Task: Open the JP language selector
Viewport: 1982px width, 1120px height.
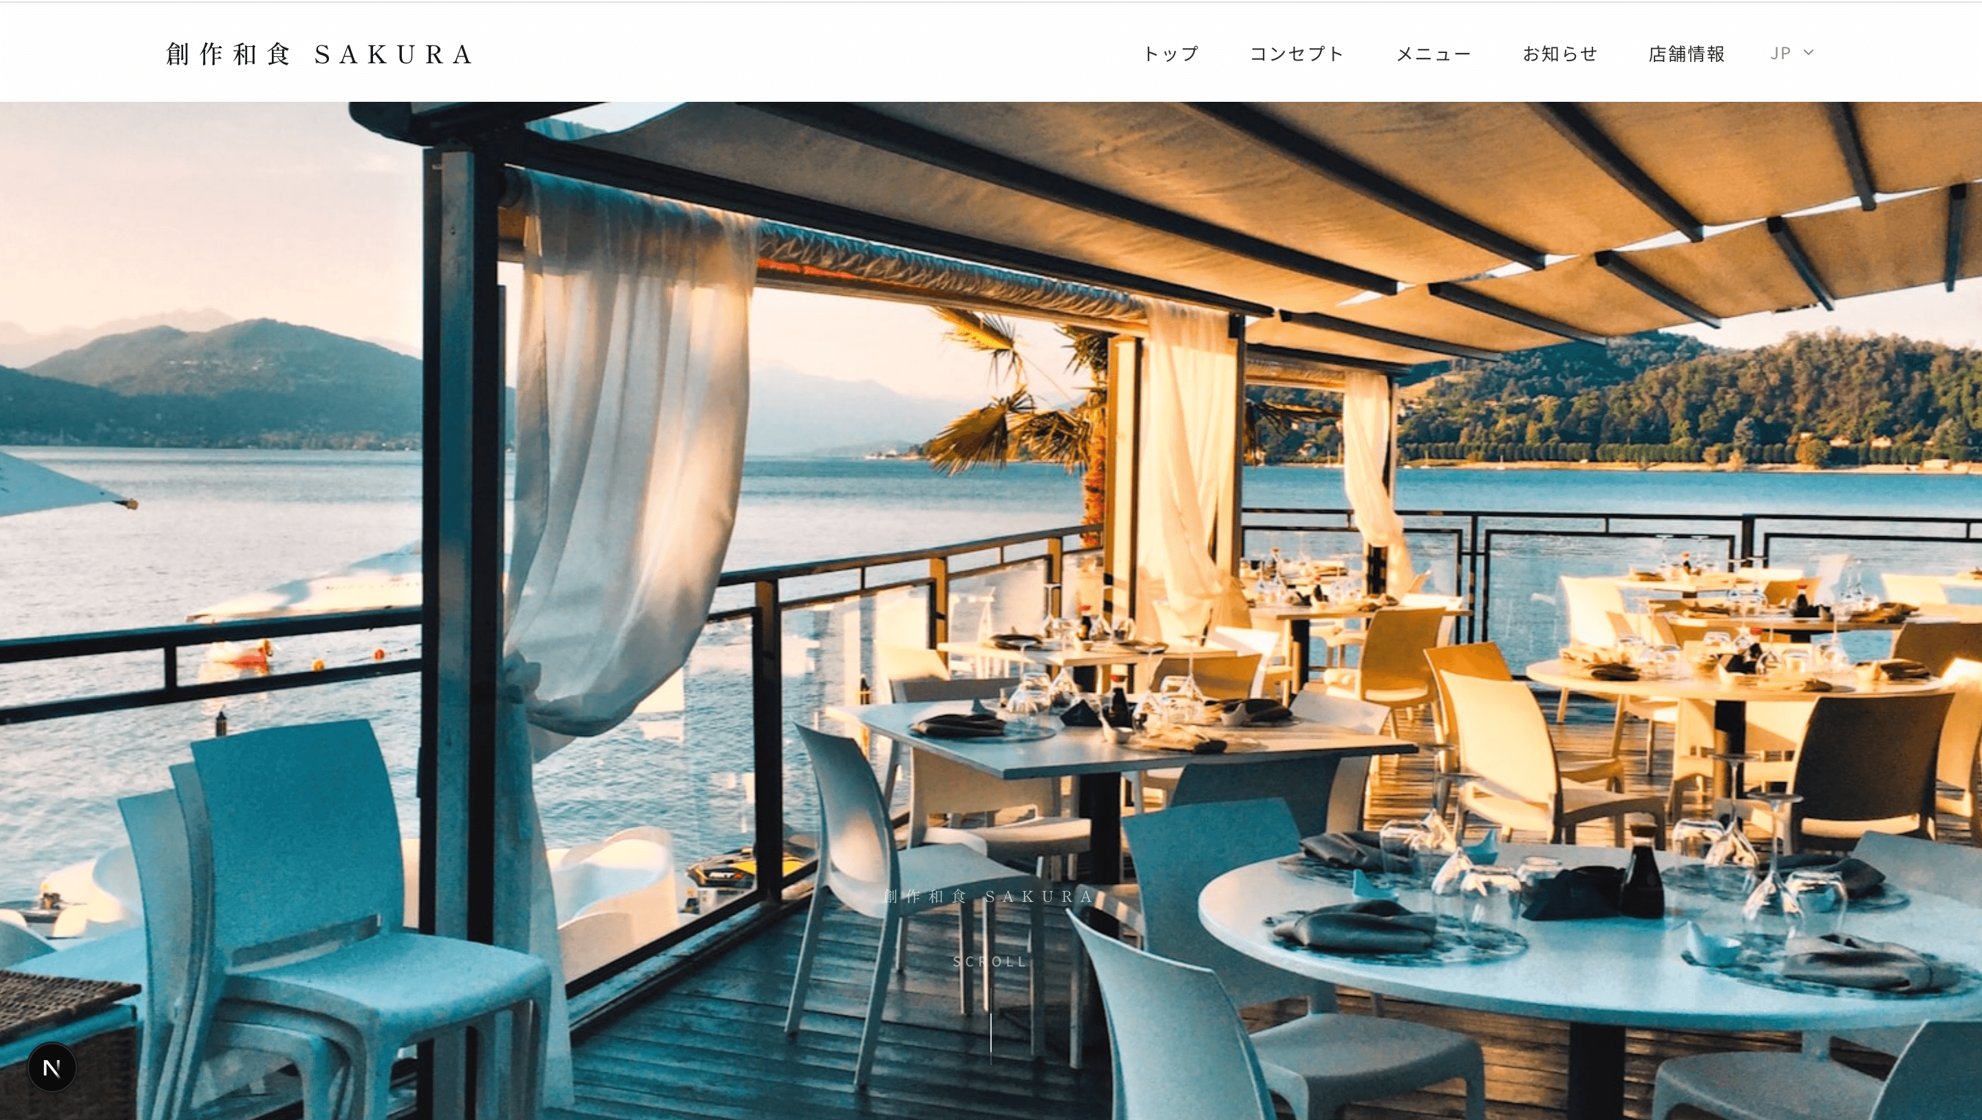Action: (1792, 53)
